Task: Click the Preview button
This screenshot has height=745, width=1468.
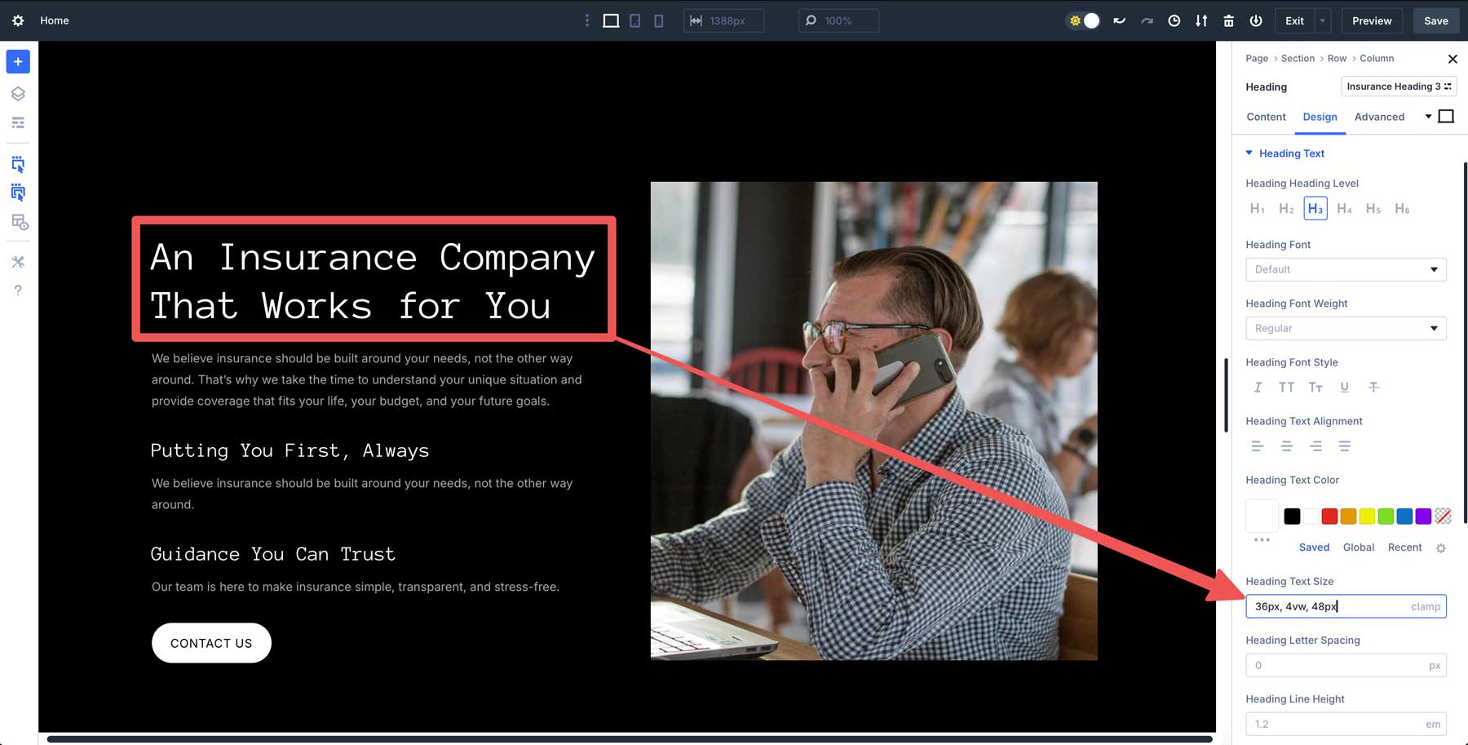Action: 1372,20
